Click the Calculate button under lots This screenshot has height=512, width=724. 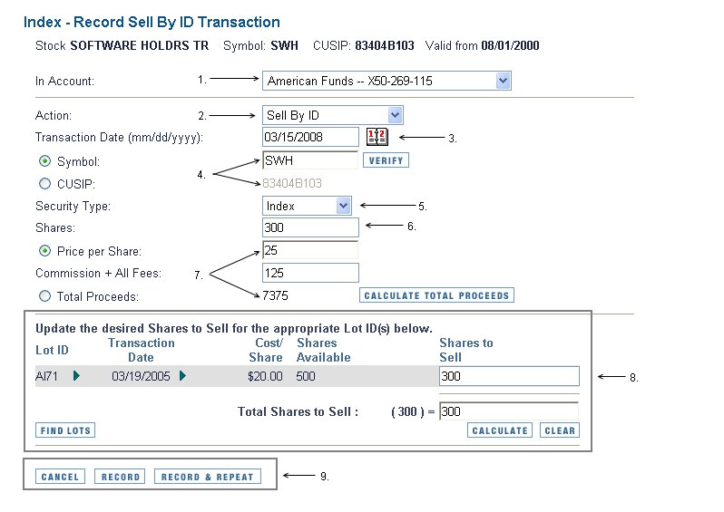point(500,430)
